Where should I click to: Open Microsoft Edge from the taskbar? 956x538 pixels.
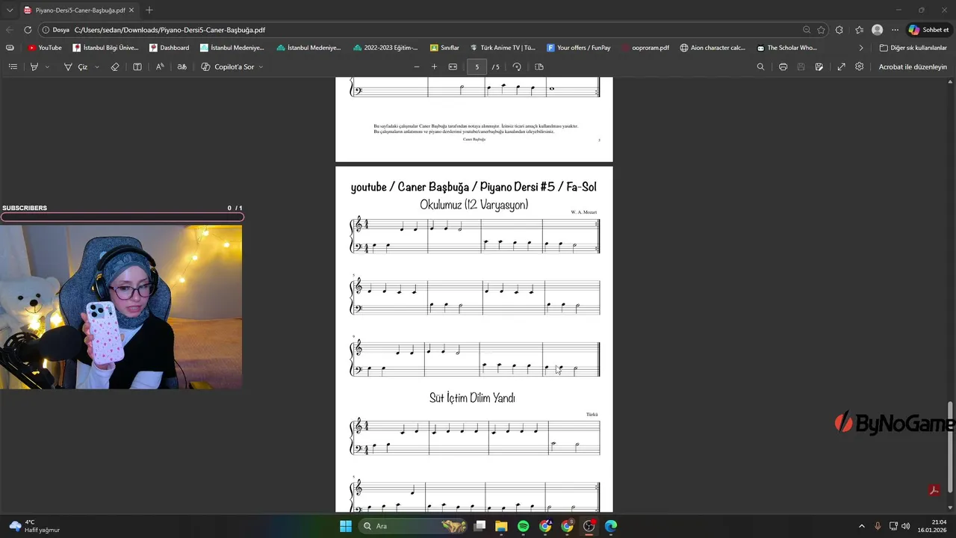click(611, 526)
